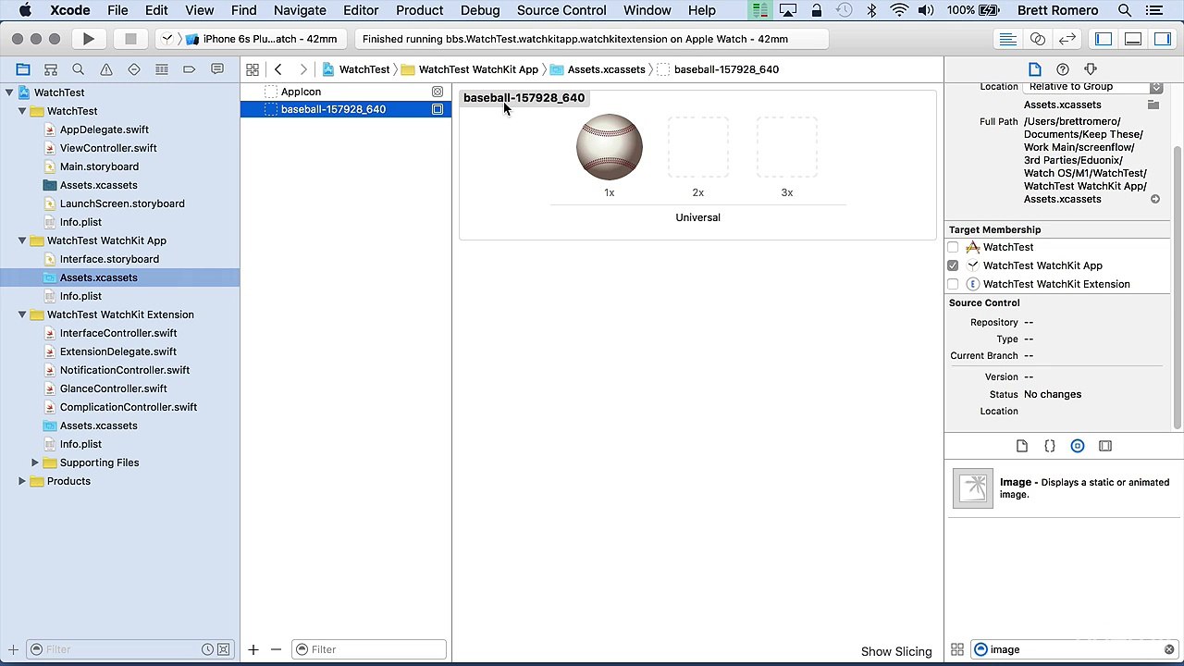Show the File inspector
The image size is (1184, 666).
[1035, 69]
